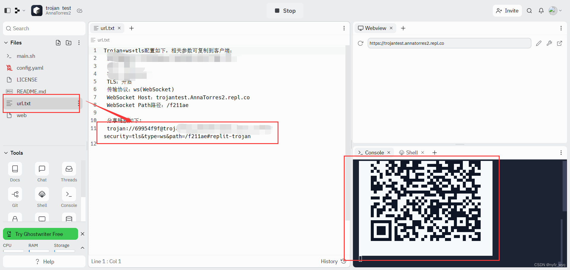This screenshot has width=570, height=270.
Task: Open the notifications bell
Action: pos(541,11)
